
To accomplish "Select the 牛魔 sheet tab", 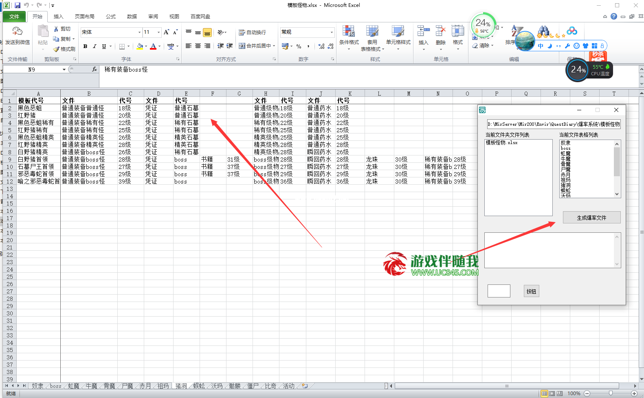I will pos(91,386).
